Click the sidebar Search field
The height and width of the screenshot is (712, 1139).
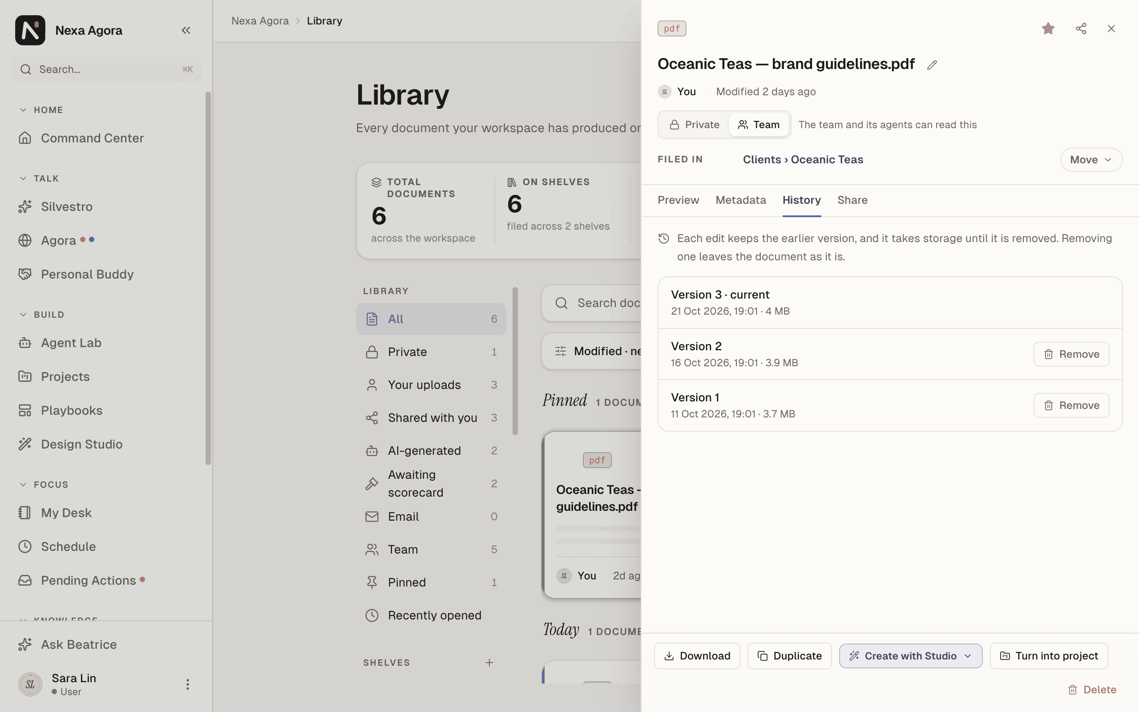(106, 70)
